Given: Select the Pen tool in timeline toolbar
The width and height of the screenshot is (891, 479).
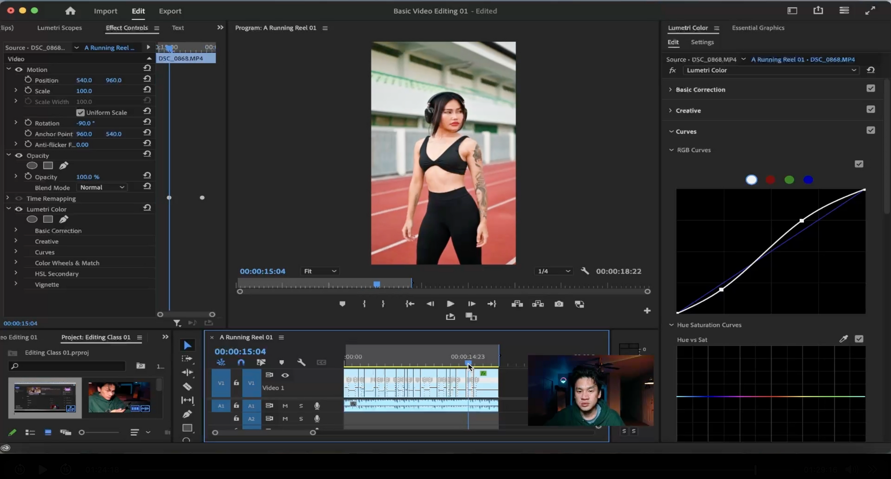Looking at the screenshot, I should point(187,414).
